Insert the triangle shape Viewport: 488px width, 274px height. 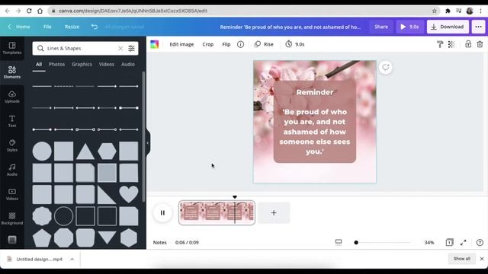[85, 151]
